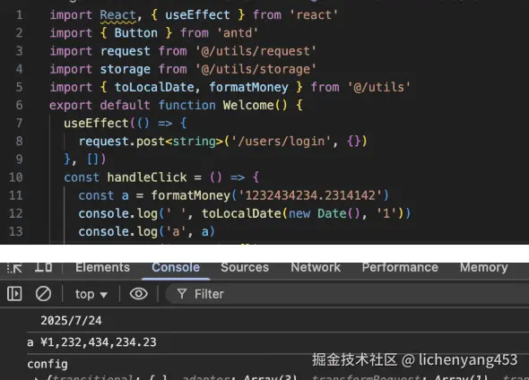
Task: Select the Console tab
Action: pos(176,267)
